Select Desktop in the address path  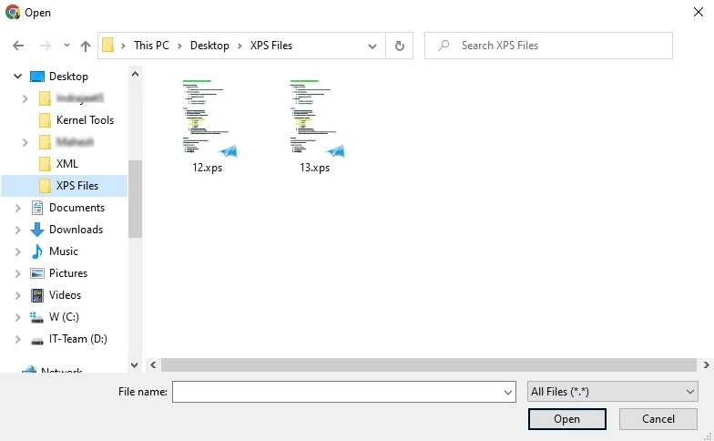point(209,46)
